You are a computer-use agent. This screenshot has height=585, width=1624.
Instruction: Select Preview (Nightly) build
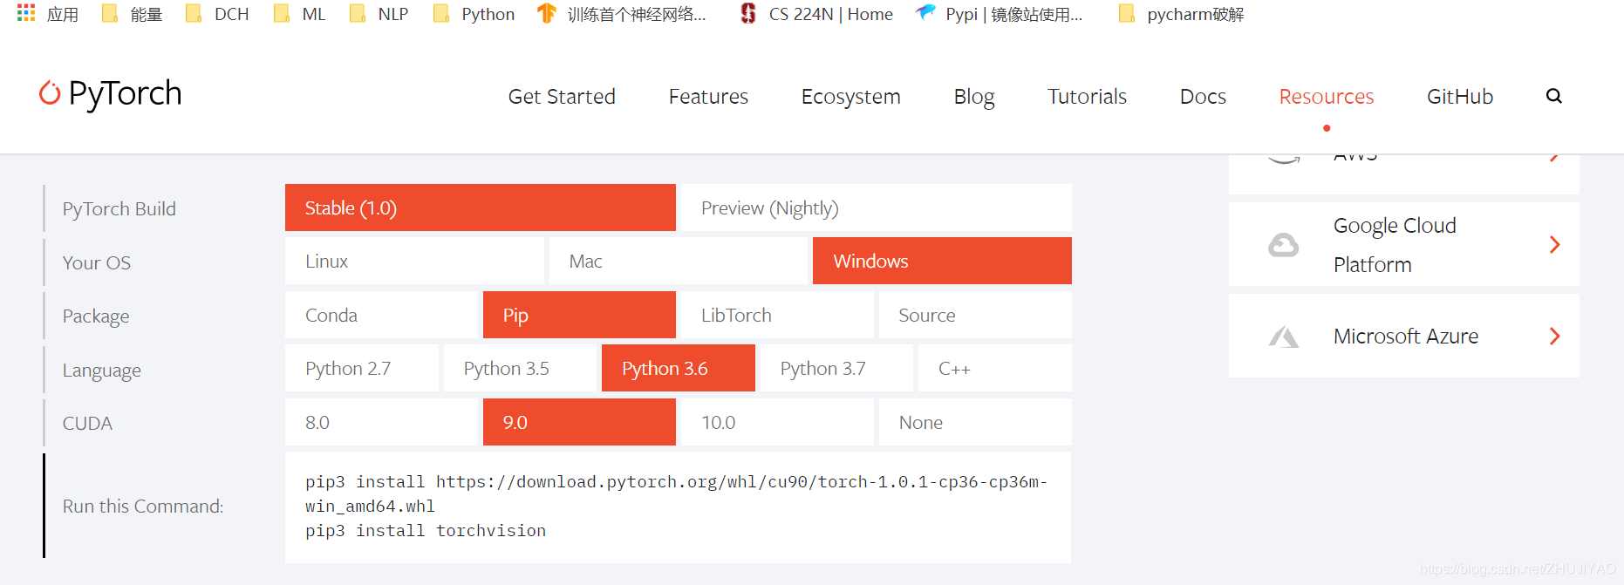(877, 207)
